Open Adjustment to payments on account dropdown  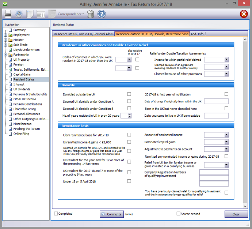pyautogui.click(x=226, y=149)
